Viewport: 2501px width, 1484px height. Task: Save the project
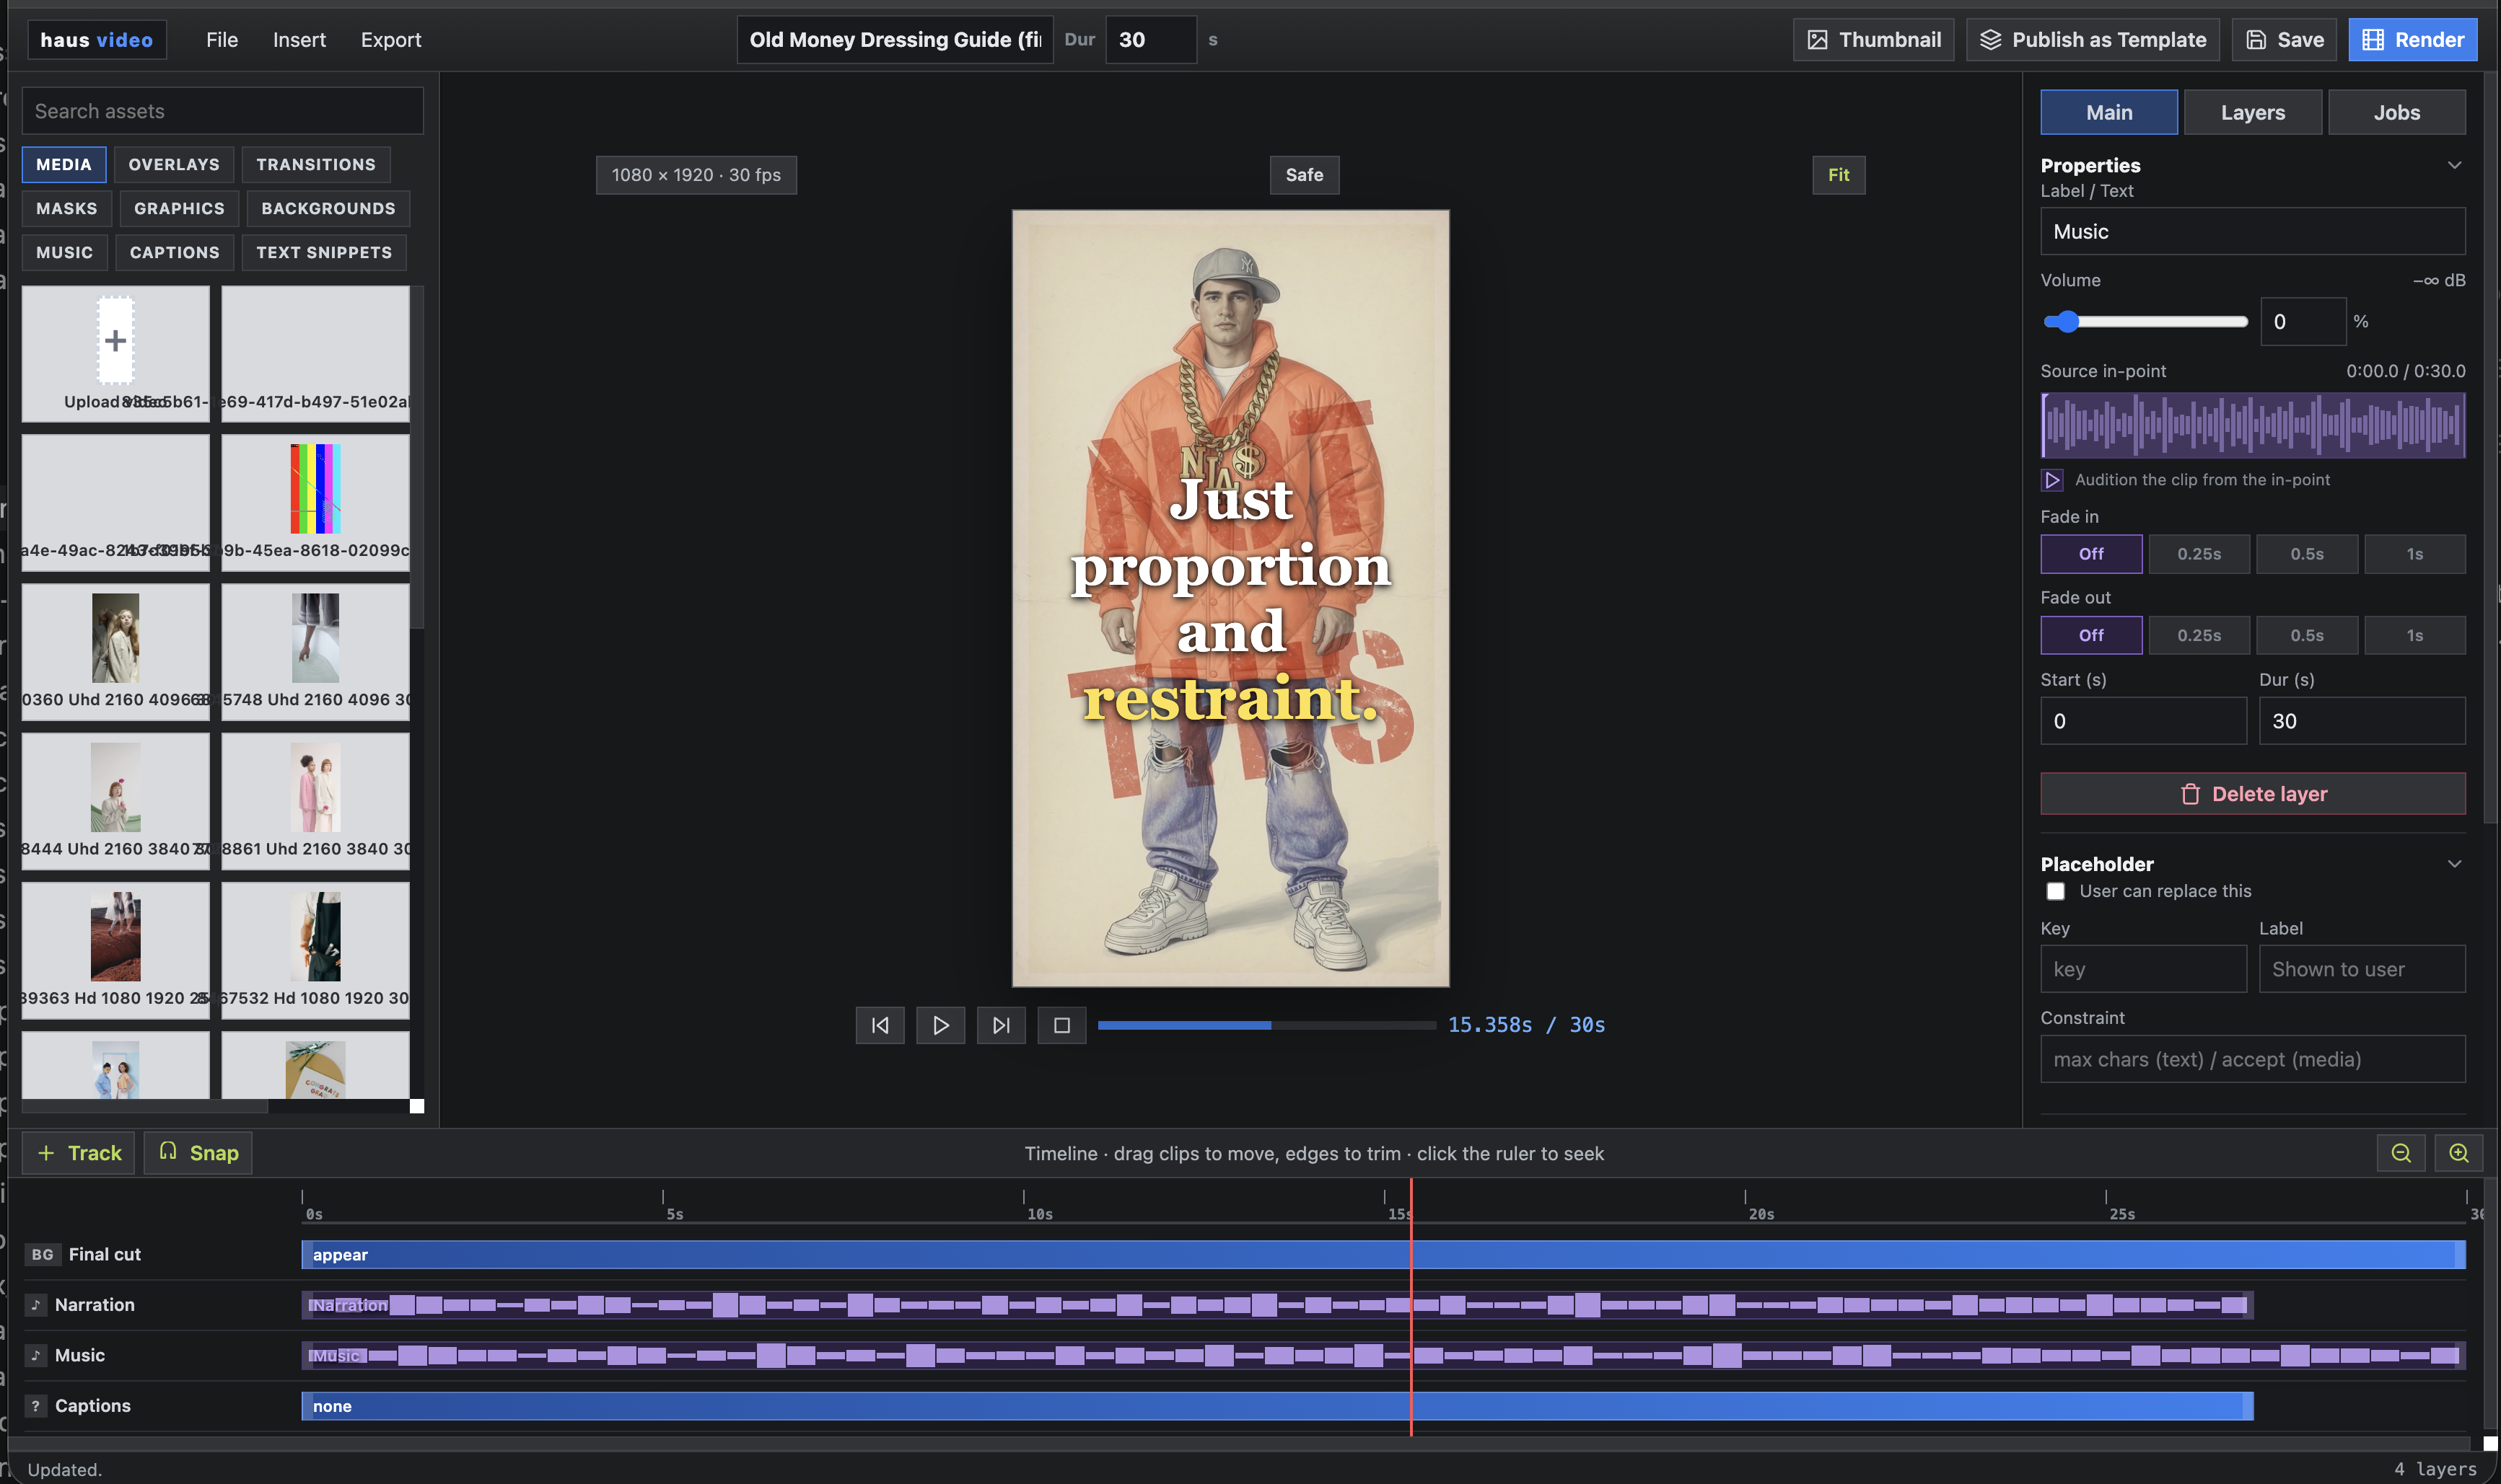tap(2284, 40)
